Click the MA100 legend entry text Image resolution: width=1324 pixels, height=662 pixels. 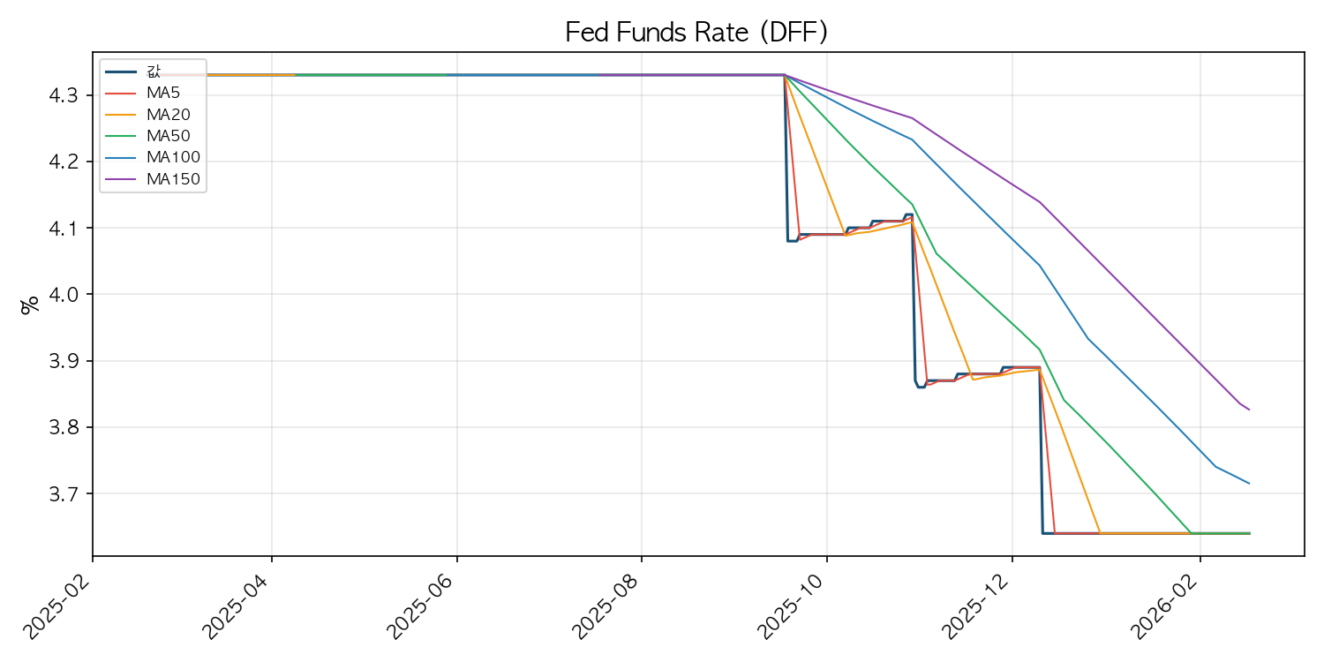tap(172, 157)
